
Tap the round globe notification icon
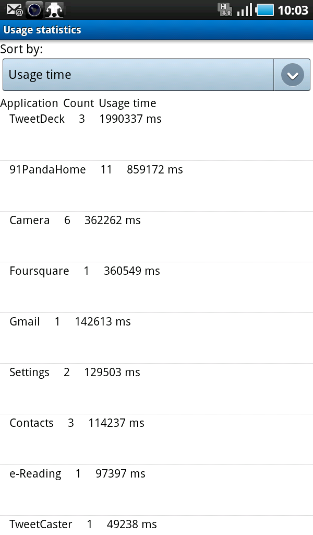tap(34, 9)
